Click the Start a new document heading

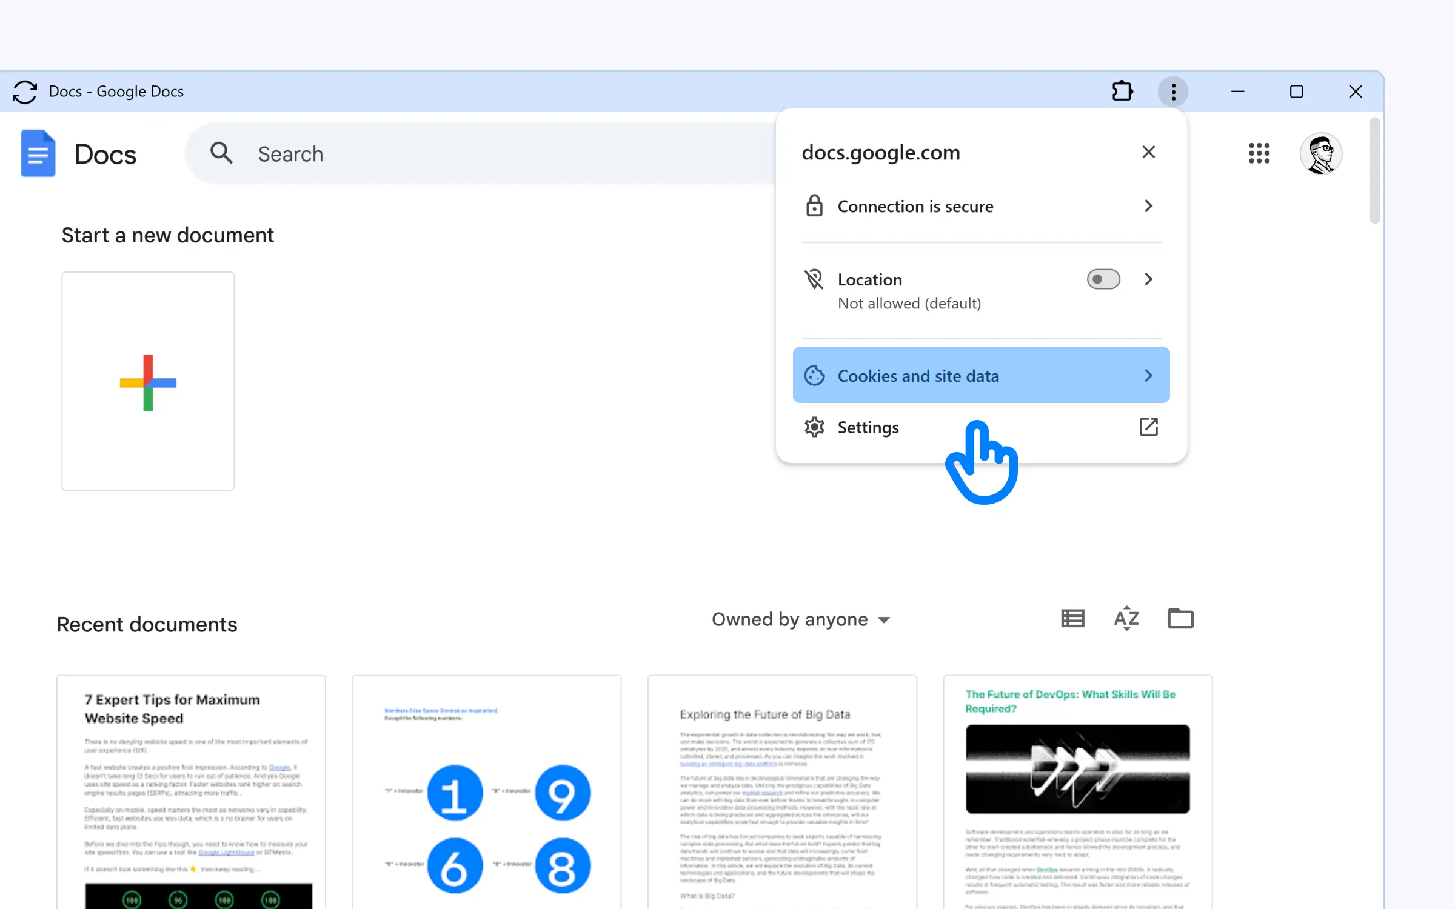click(x=167, y=235)
